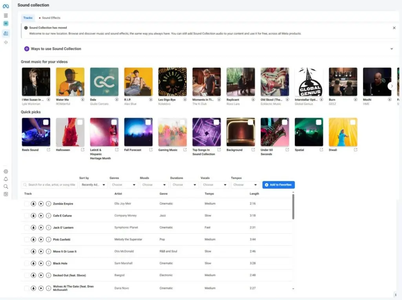Open the search magnifier in the left sidebar

tap(5, 186)
